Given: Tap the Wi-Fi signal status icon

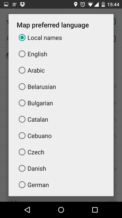Looking at the screenshot, I should [x=90, y=4].
